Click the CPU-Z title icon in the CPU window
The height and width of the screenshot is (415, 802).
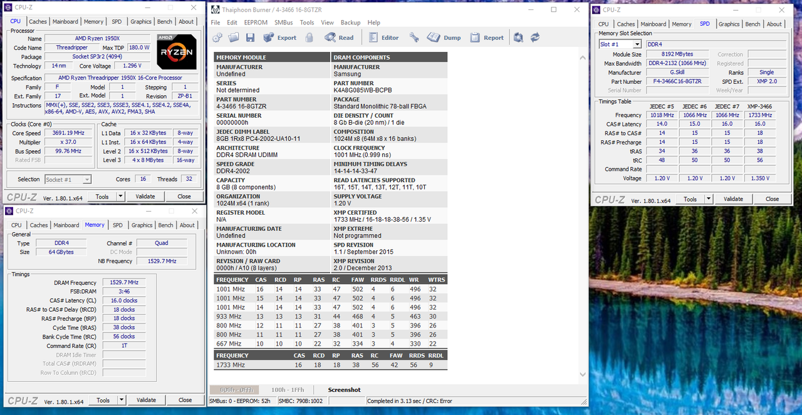[9, 8]
